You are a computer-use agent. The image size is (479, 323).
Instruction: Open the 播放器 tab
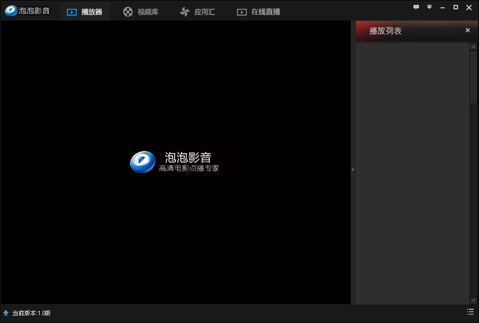point(85,12)
